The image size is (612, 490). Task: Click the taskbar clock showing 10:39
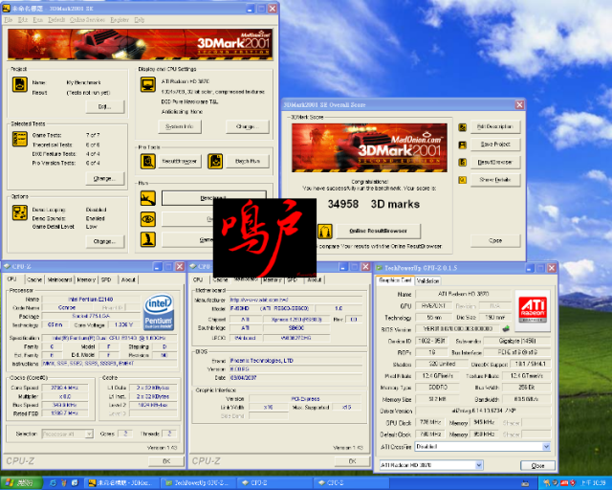[593, 483]
